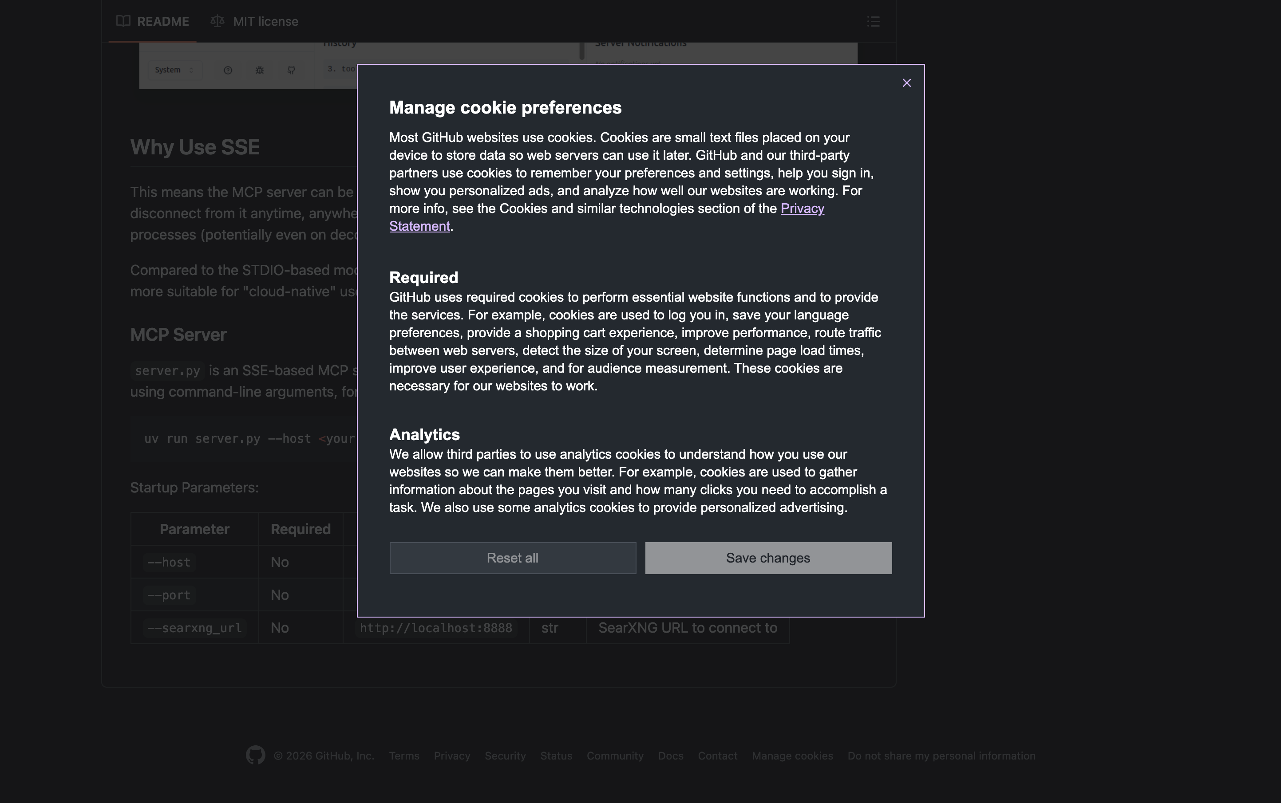Screen dimensions: 1281x803
Task: Open the Terms footer link
Action: click(x=404, y=756)
